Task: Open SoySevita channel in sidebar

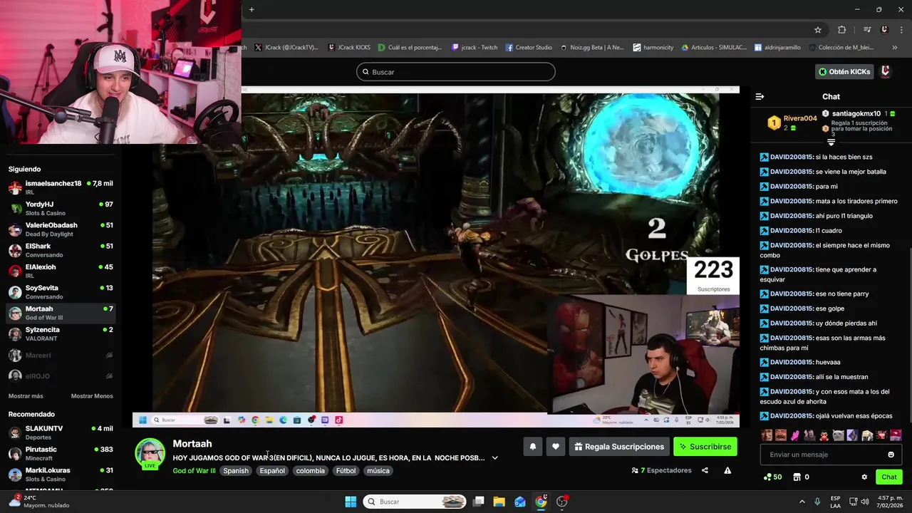Action: point(61,292)
